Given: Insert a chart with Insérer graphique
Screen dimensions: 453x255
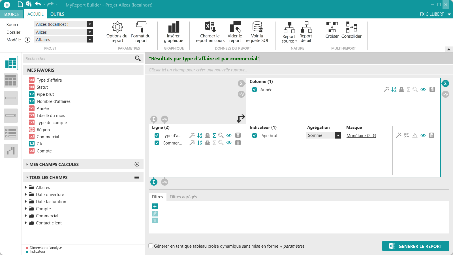Looking at the screenshot, I should tap(173, 32).
